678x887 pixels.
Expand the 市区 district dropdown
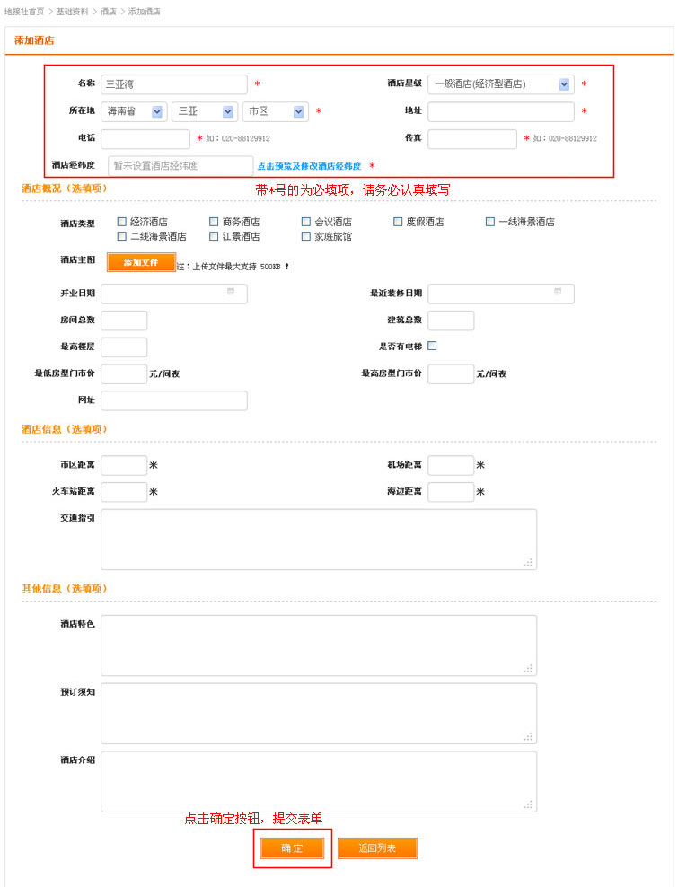click(x=298, y=111)
